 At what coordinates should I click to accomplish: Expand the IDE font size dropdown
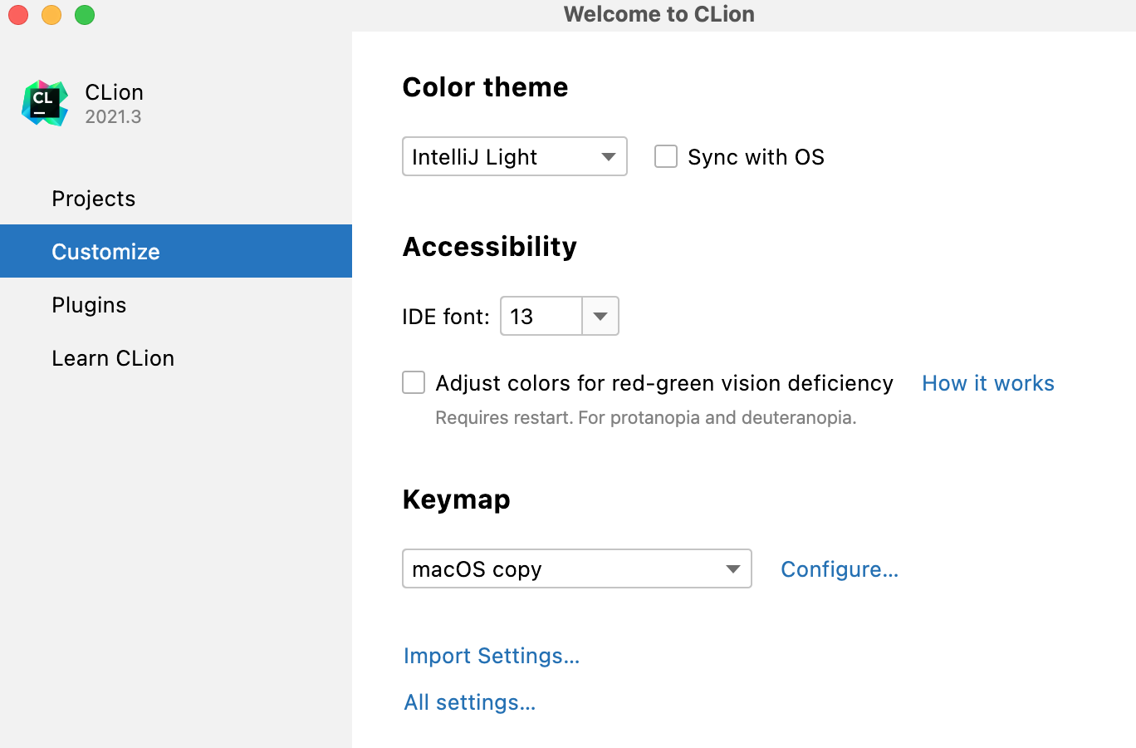click(600, 316)
